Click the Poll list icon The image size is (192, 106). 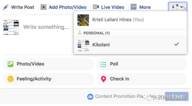coord(103,64)
